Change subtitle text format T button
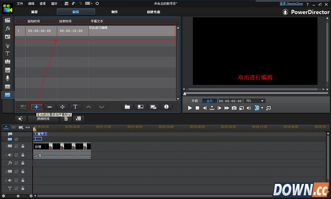 tap(75, 107)
